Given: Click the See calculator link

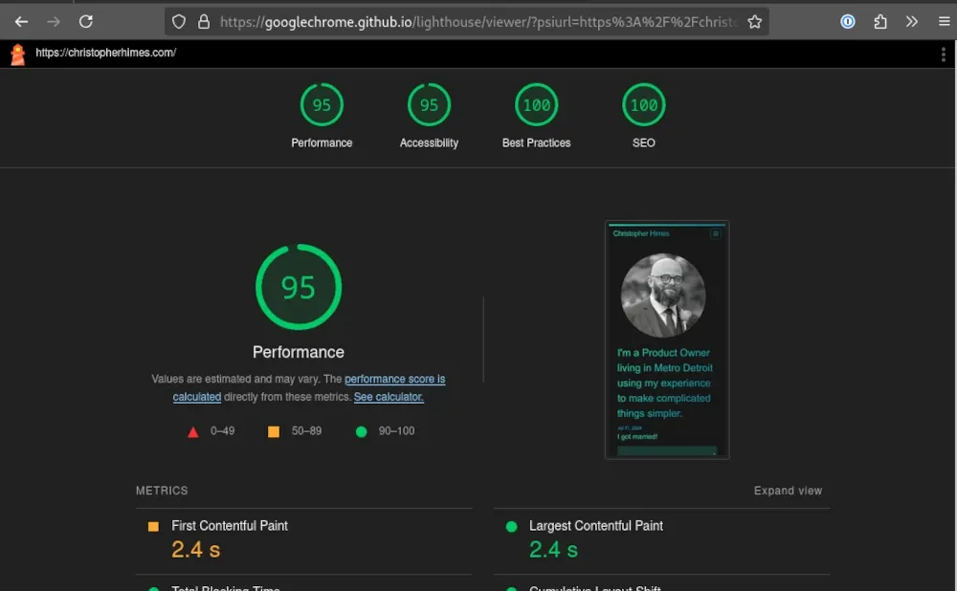Looking at the screenshot, I should coord(389,396).
